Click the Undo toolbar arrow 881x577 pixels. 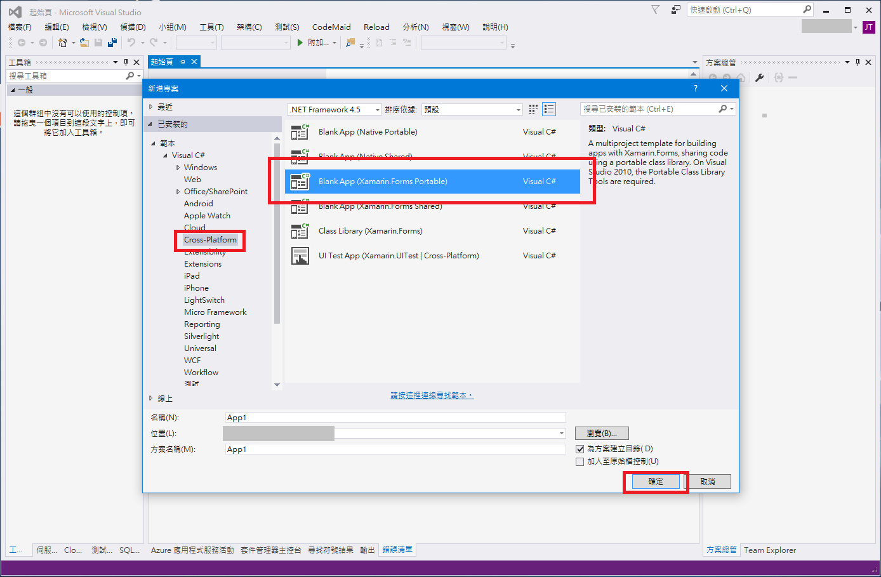click(131, 43)
